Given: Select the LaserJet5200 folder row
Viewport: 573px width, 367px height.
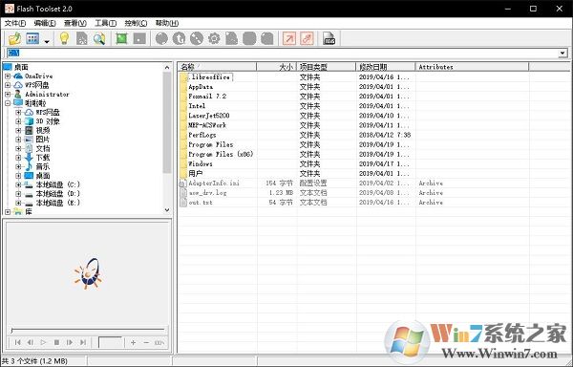Looking at the screenshot, I should pos(208,116).
